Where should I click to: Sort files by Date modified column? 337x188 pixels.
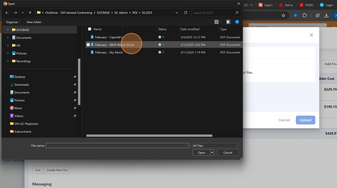(190, 29)
